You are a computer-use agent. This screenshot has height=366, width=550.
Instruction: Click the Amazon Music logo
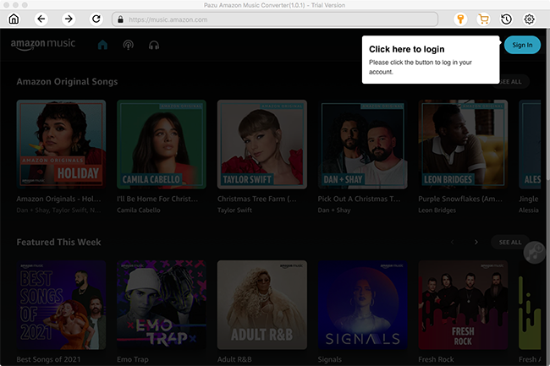[x=43, y=45]
